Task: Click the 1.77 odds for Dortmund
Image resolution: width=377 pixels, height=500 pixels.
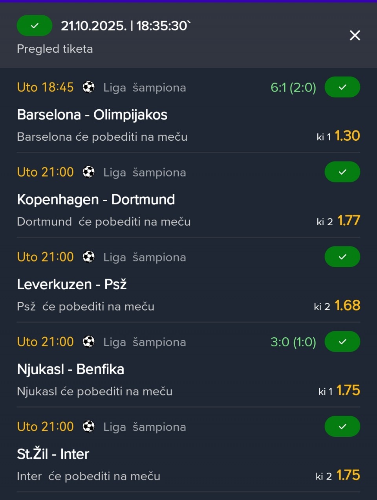Action: coord(349,221)
